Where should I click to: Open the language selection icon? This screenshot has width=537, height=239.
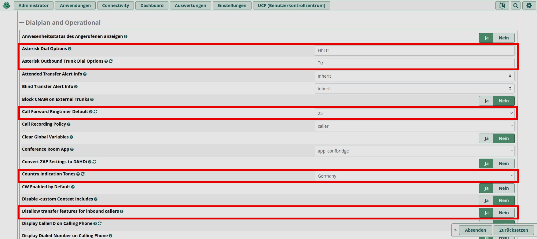click(x=502, y=6)
